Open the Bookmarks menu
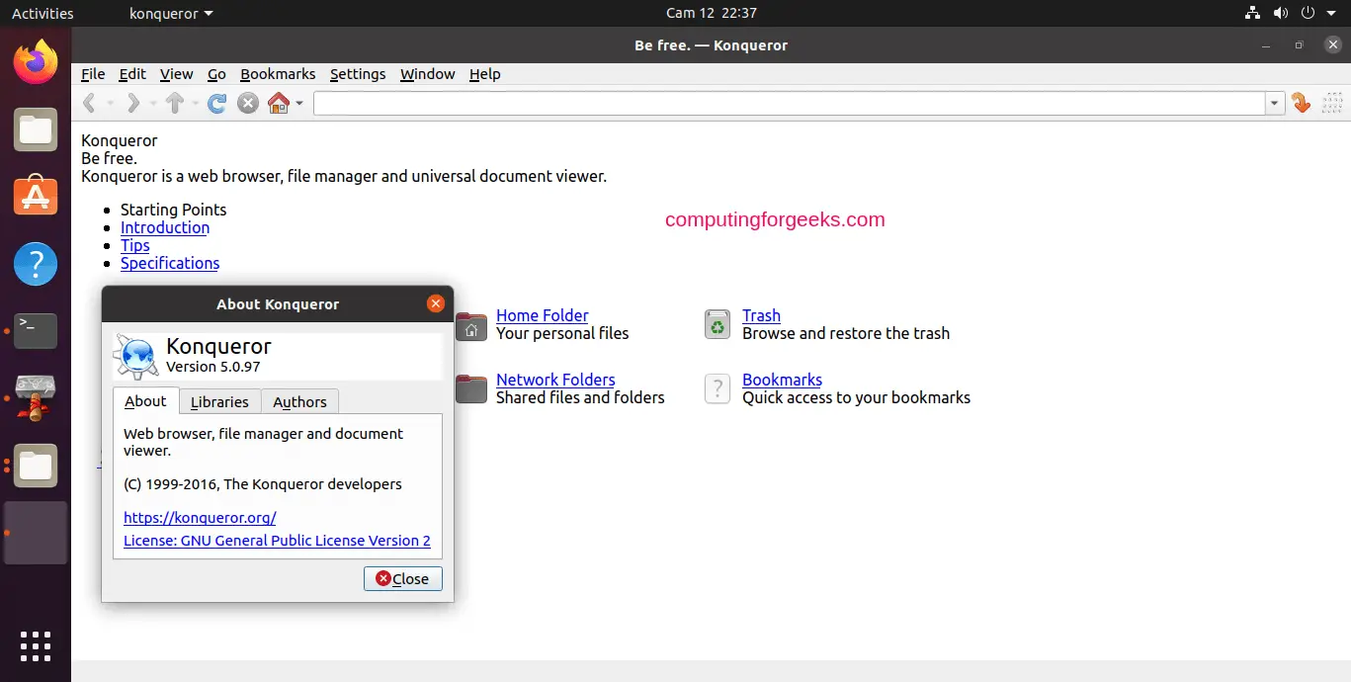Image resolution: width=1351 pixels, height=682 pixels. pos(278,74)
